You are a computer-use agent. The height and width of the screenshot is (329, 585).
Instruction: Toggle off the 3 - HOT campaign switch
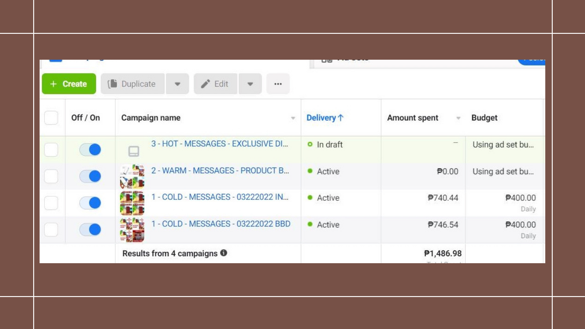[x=90, y=150]
